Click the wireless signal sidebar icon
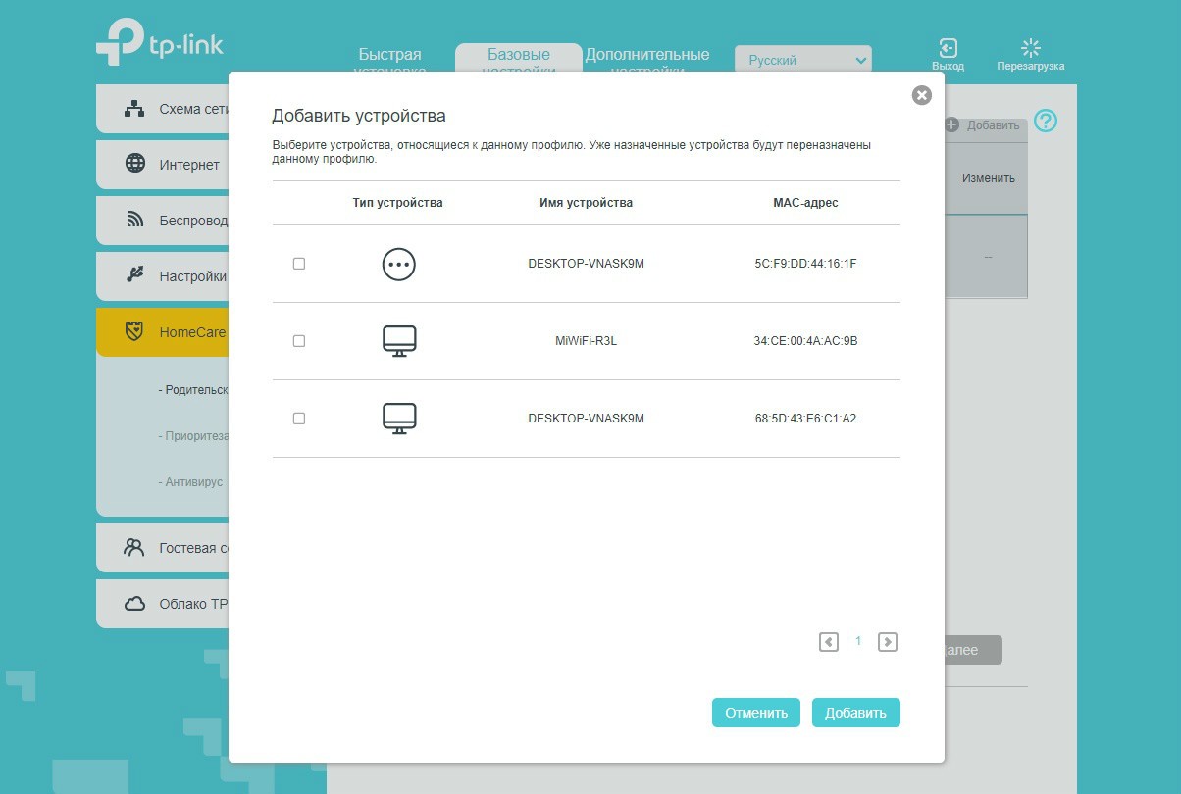1181x794 pixels. tap(135, 221)
